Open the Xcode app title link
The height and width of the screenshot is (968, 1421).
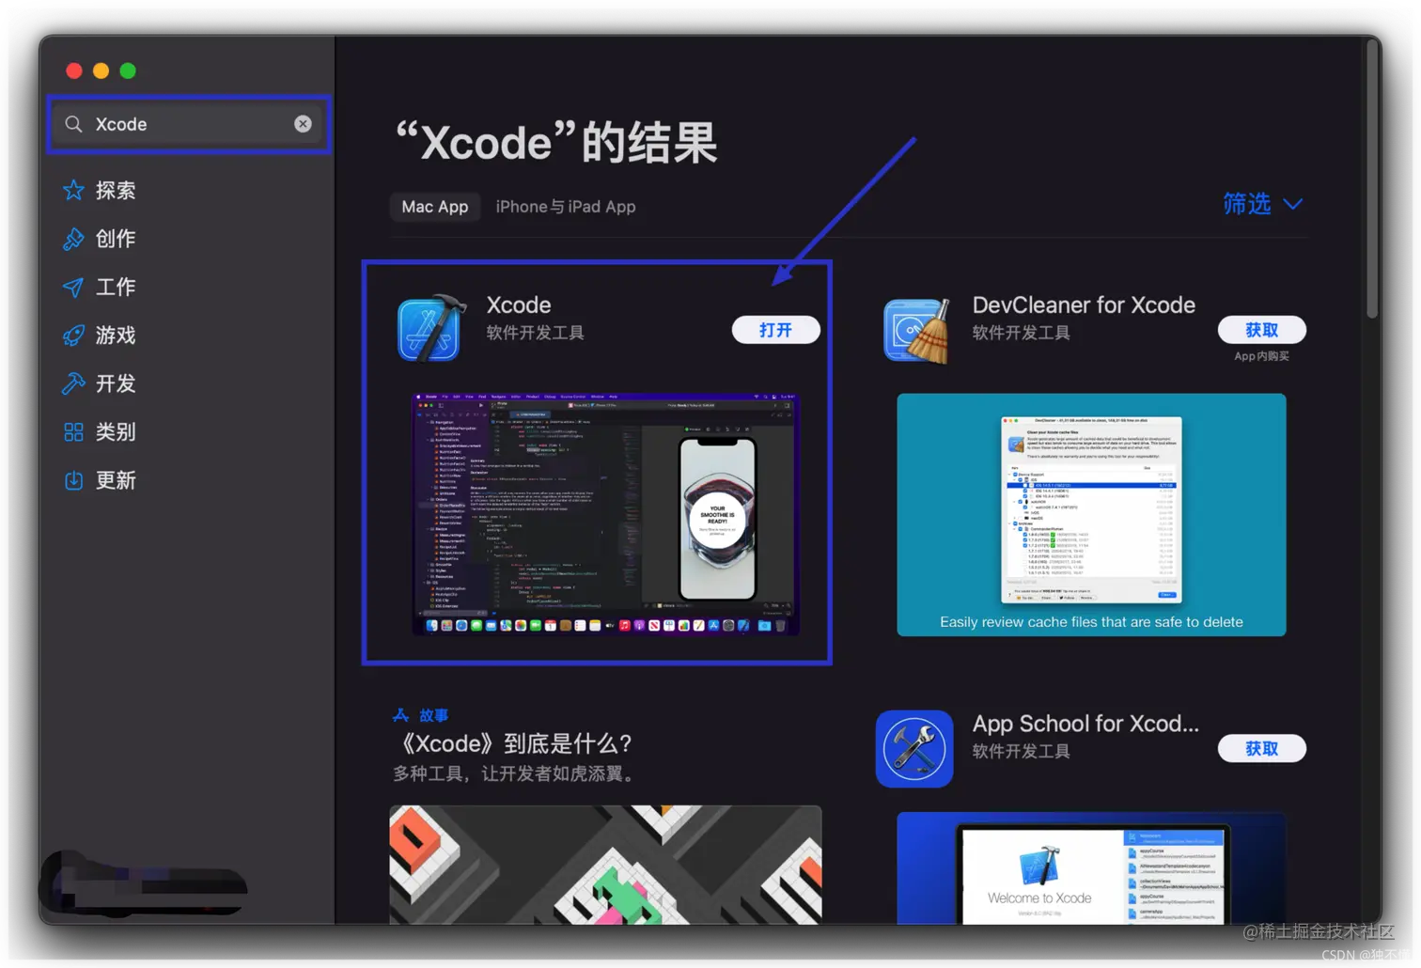tap(519, 304)
